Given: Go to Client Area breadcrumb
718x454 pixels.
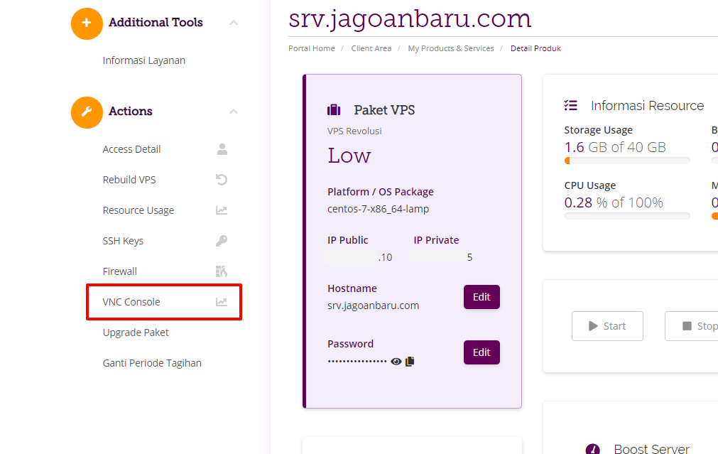Looking at the screenshot, I should tap(371, 48).
